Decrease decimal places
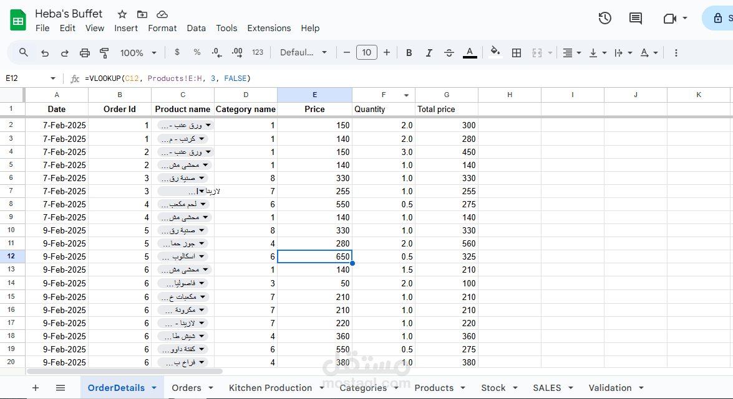Screen dimensions: 733x399 (216, 53)
